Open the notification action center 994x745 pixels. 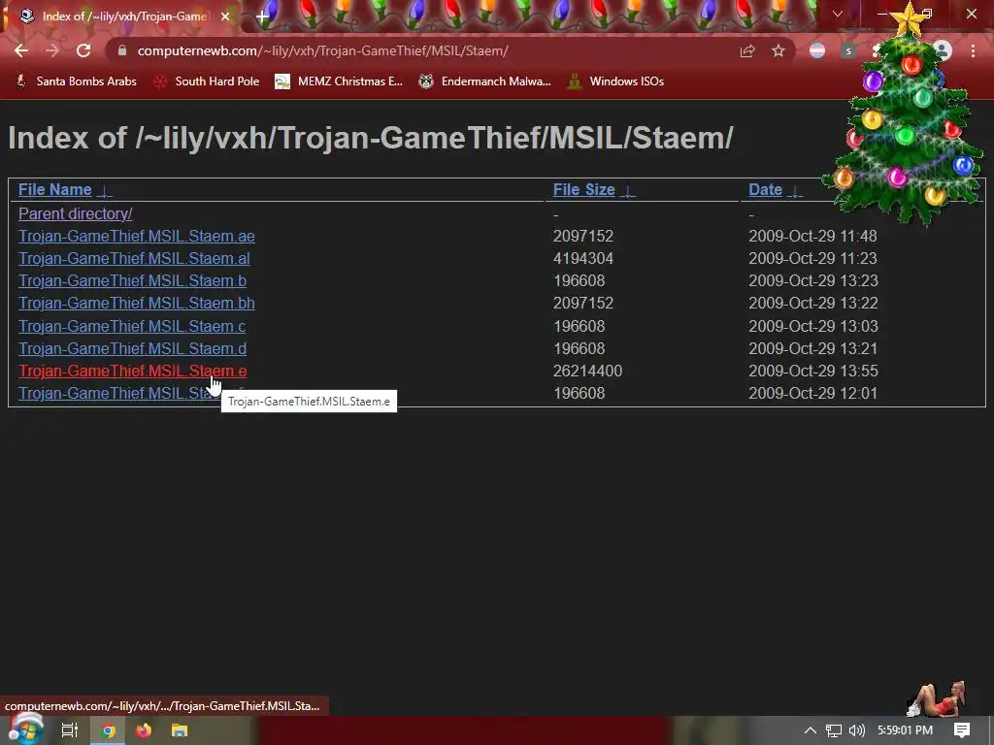962,730
